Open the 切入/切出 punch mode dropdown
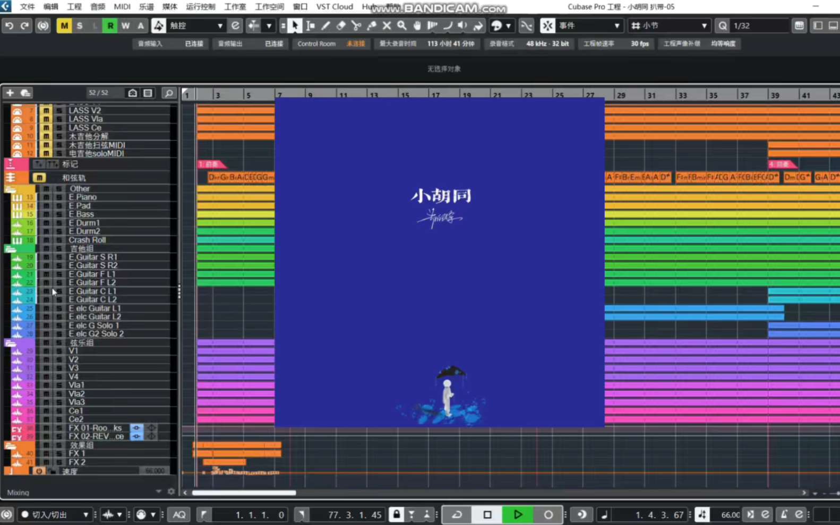Viewport: 840px width, 525px height. click(x=55, y=514)
